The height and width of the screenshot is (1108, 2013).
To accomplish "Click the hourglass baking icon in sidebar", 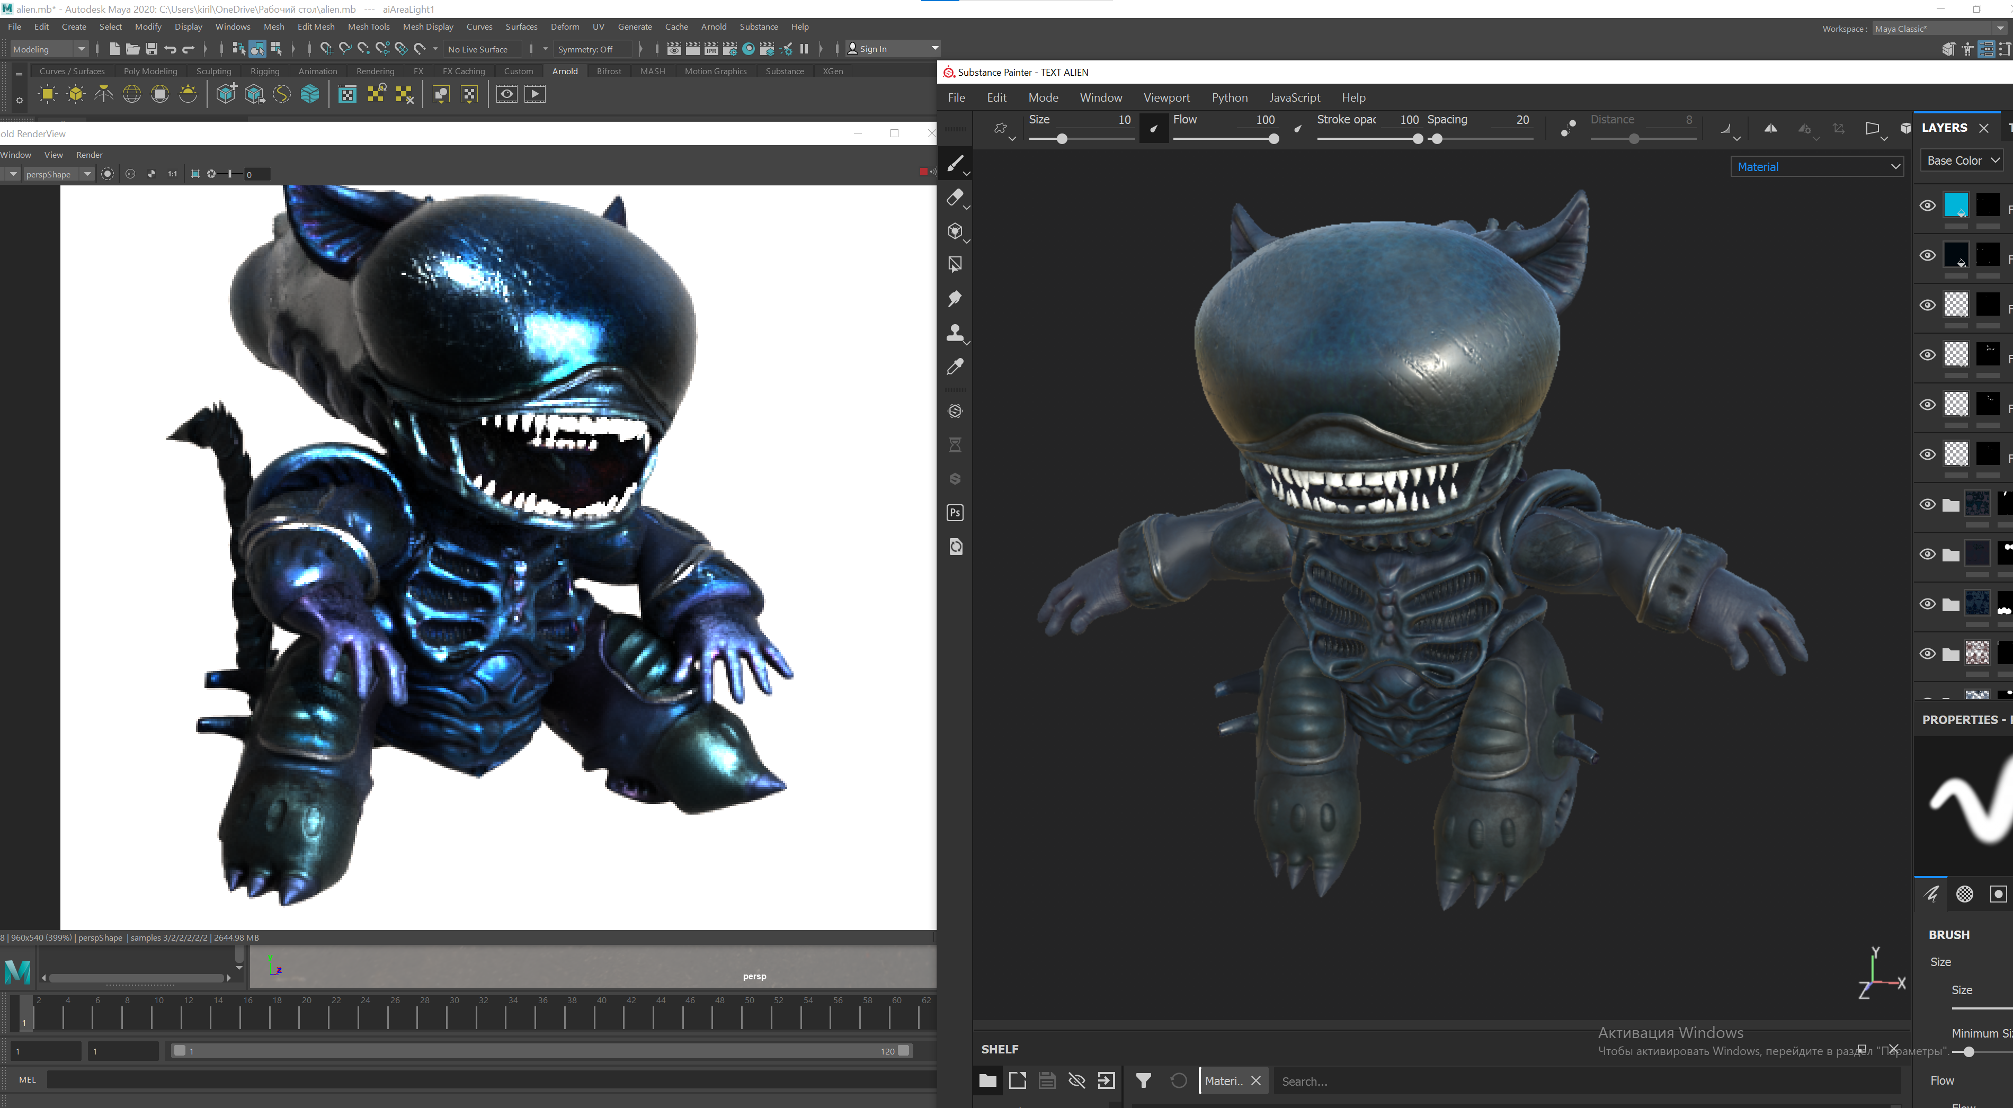I will pos(955,444).
